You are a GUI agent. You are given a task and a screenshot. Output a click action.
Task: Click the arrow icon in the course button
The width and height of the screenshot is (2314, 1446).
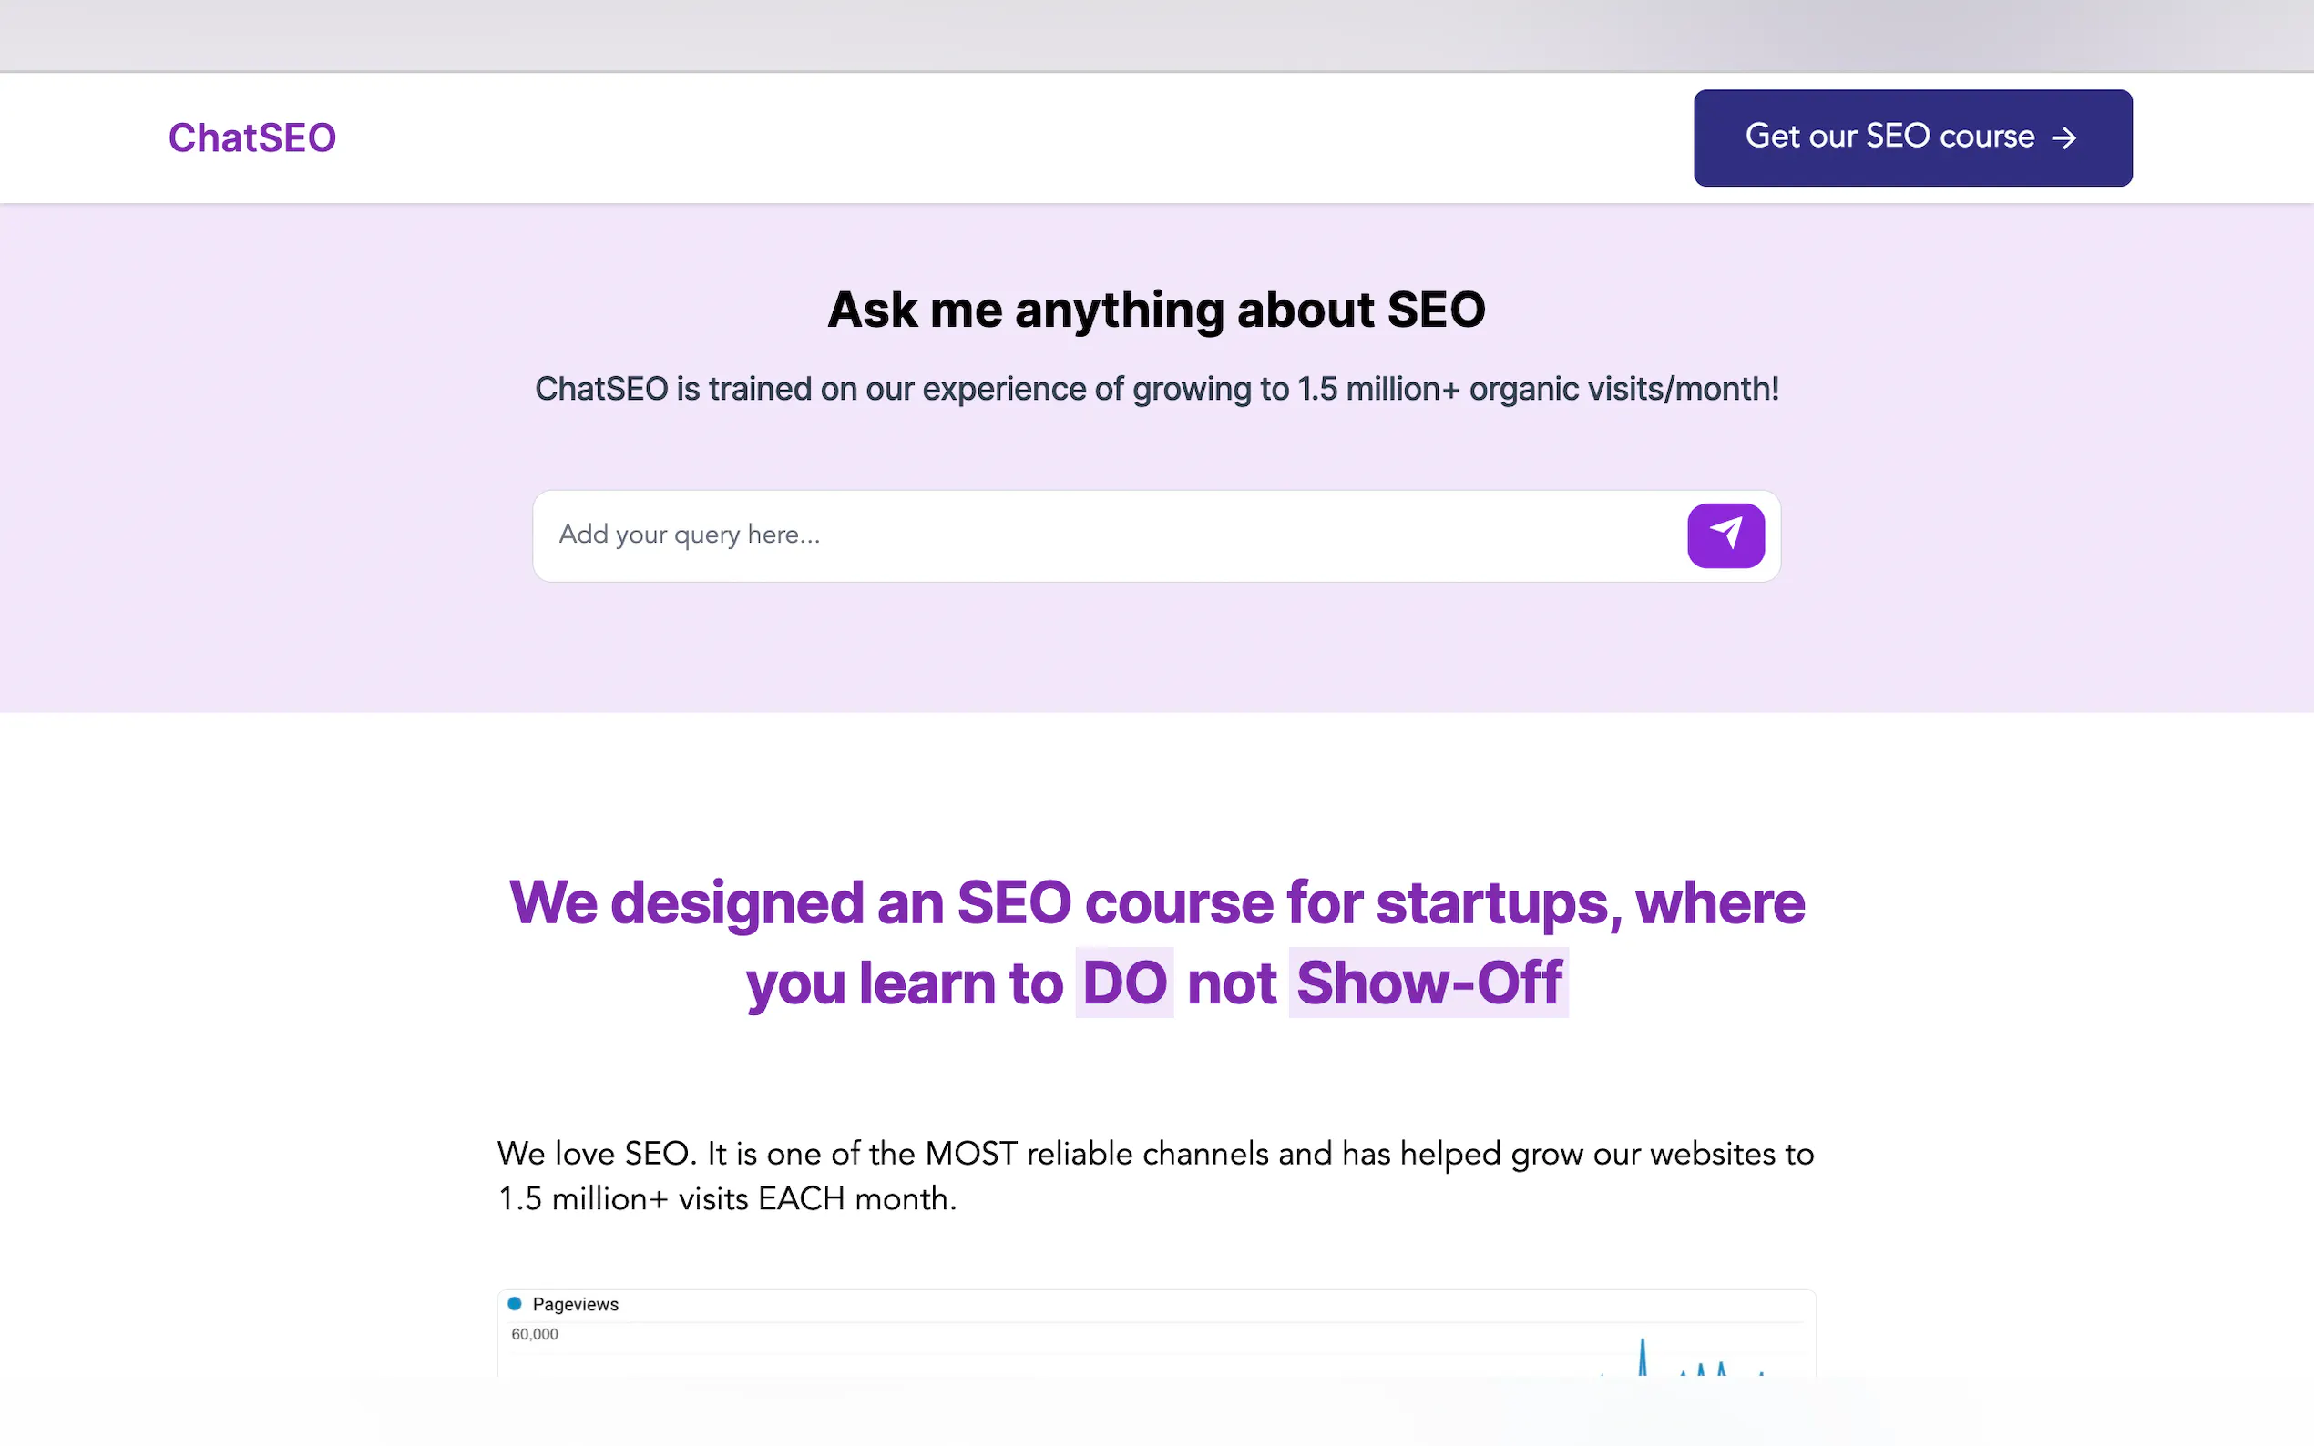2064,137
